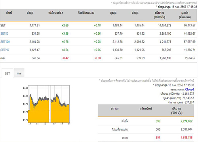Viewport: 198px width, 142px height.
Task: Click the SET last value 1,477.61
Action: (x=34, y=25)
